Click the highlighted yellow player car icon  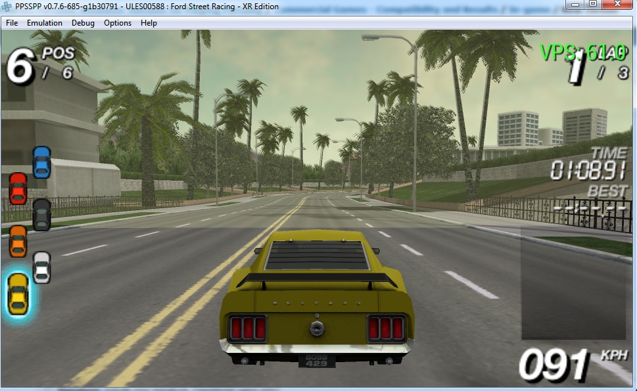click(x=18, y=293)
